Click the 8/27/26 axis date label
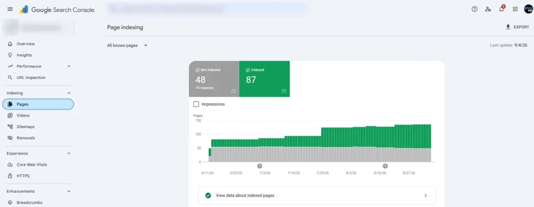The height and width of the screenshot is (207, 534). pyautogui.click(x=409, y=173)
